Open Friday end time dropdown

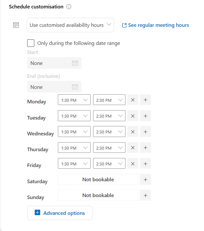tap(109, 164)
